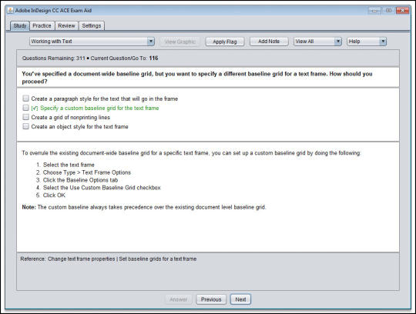Click step 'Choose Type > Text Frame Options'
Viewport: 416px width, 314px height.
point(87,172)
